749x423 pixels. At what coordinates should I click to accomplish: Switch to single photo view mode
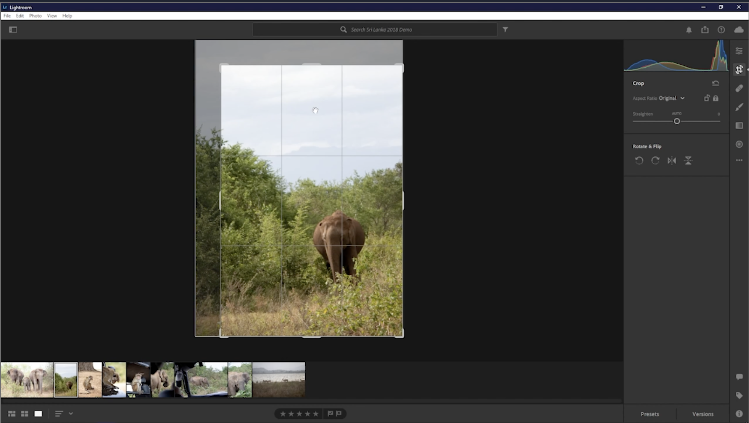38,414
